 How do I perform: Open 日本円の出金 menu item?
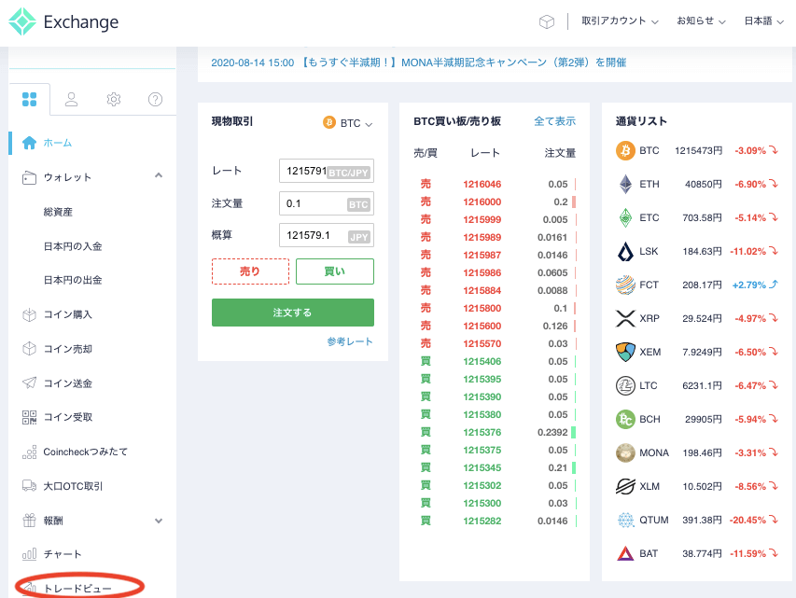(73, 280)
